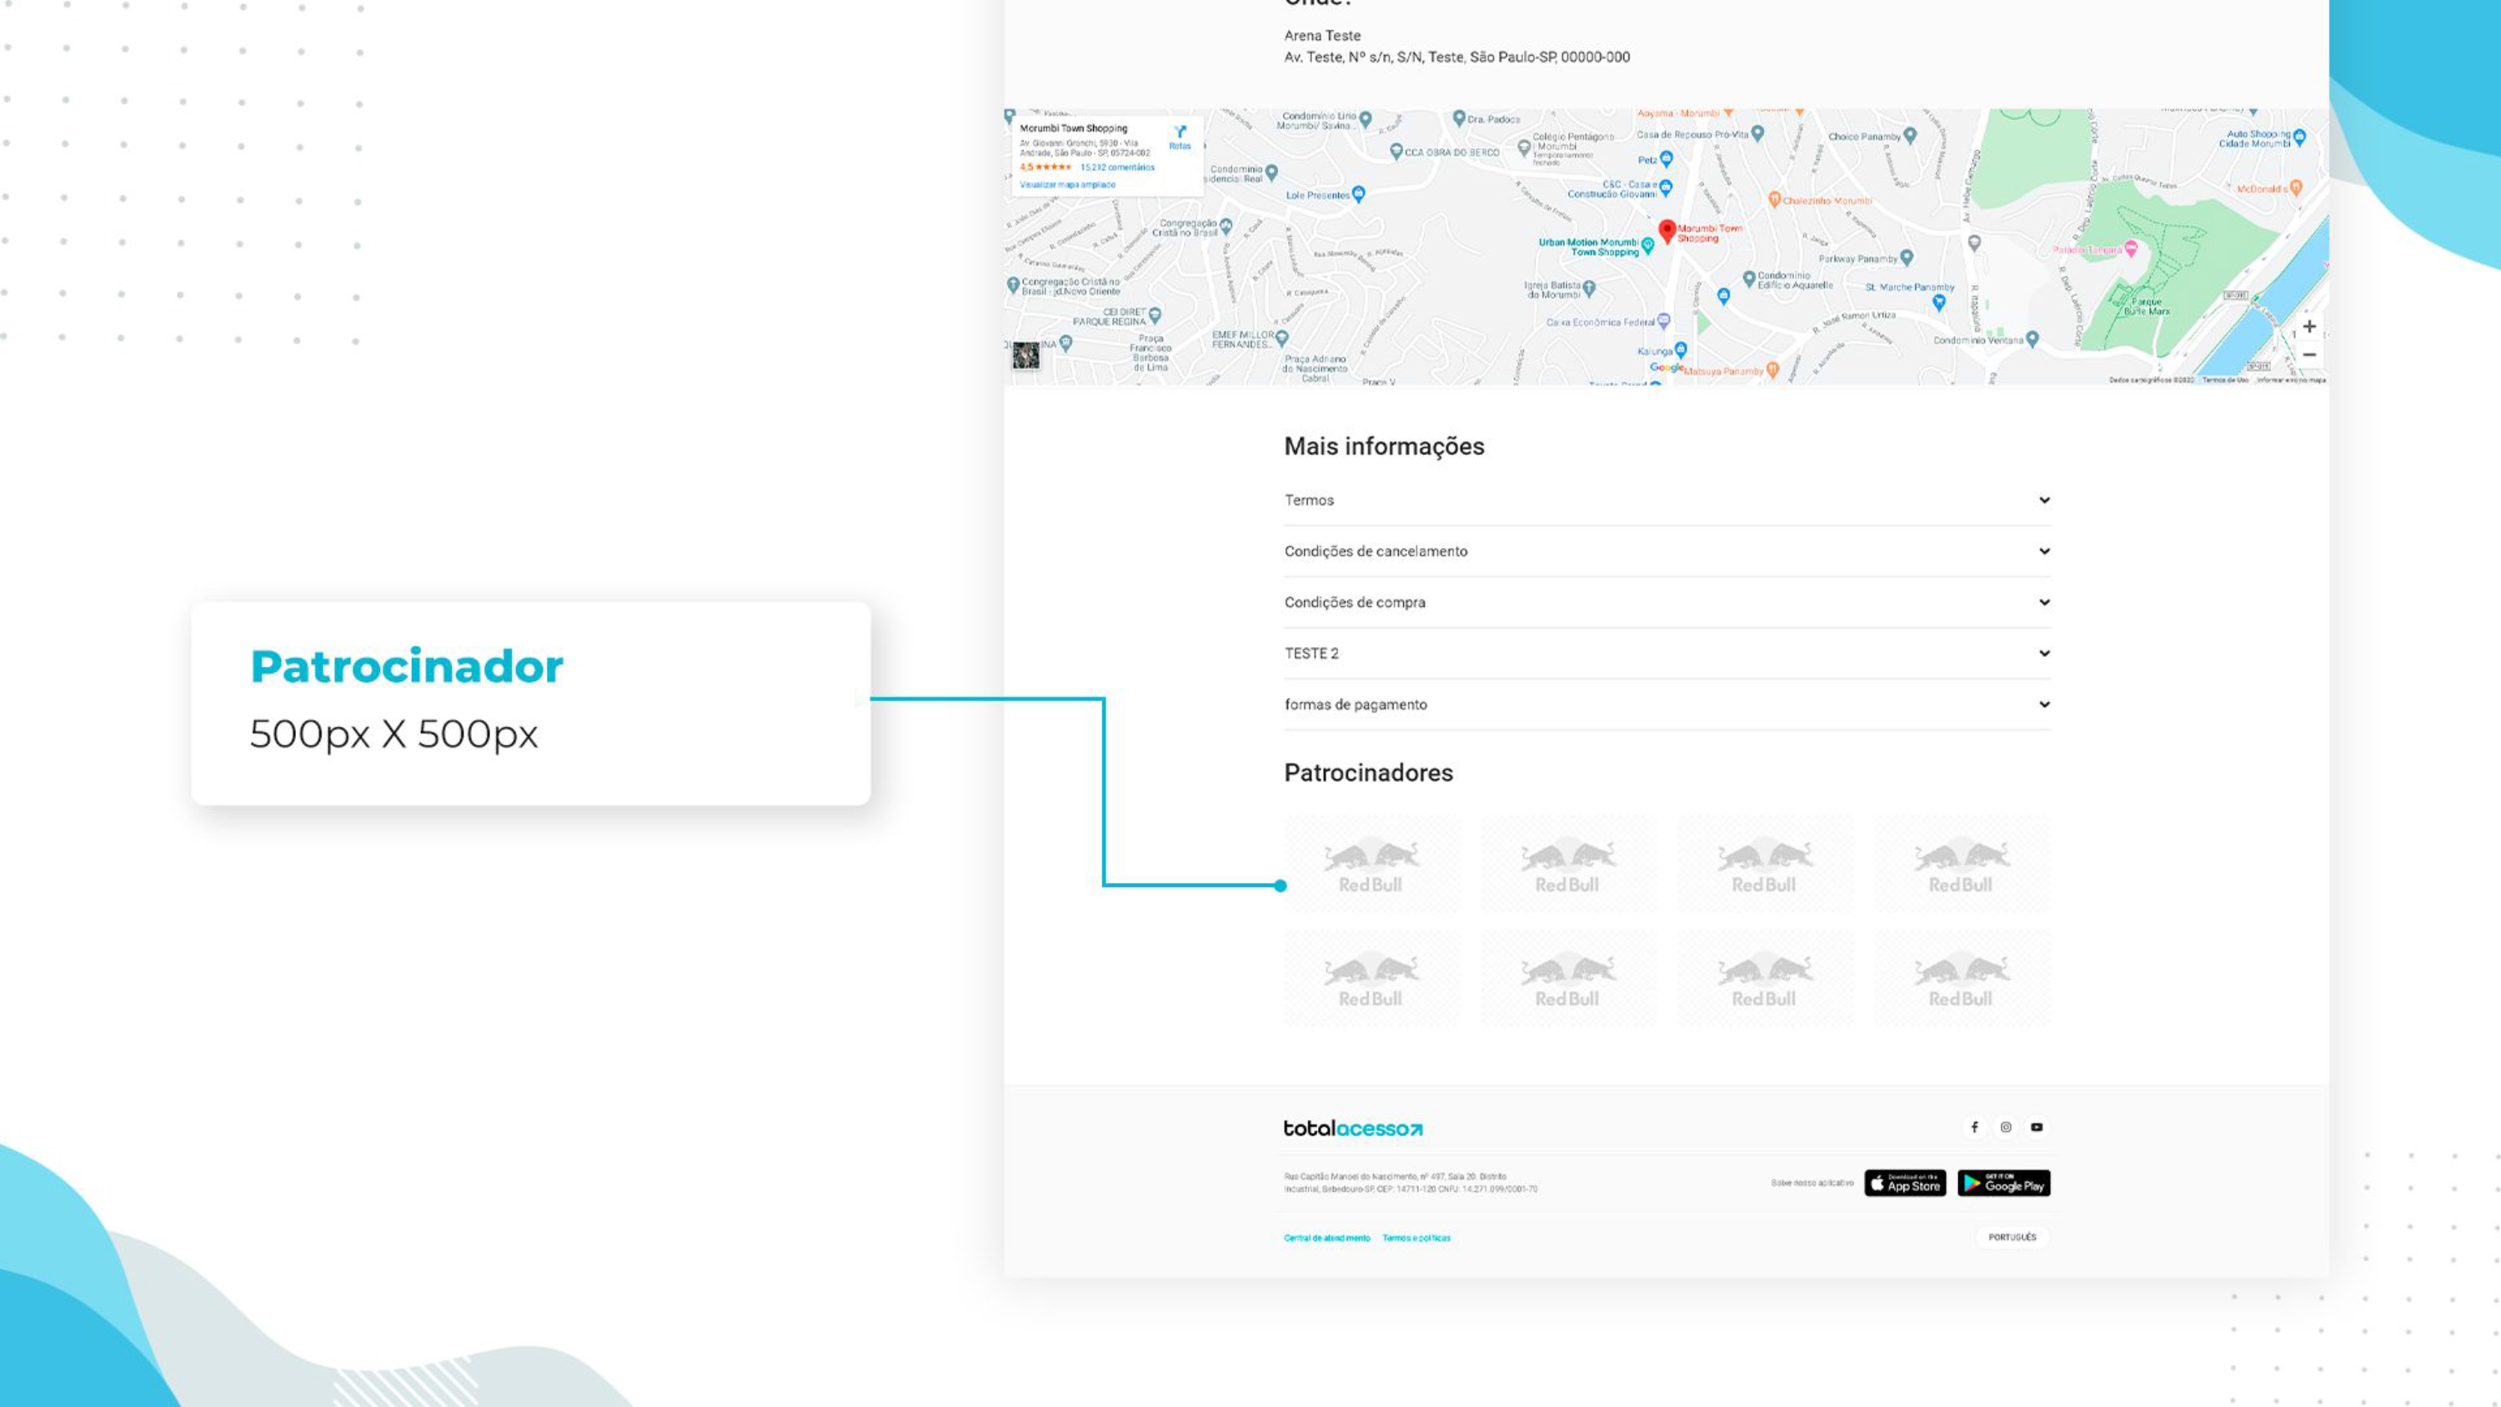Screen dimensions: 2501x1407
Task: Click the red Morumbi Town Shopping map pin
Action: point(1667,231)
